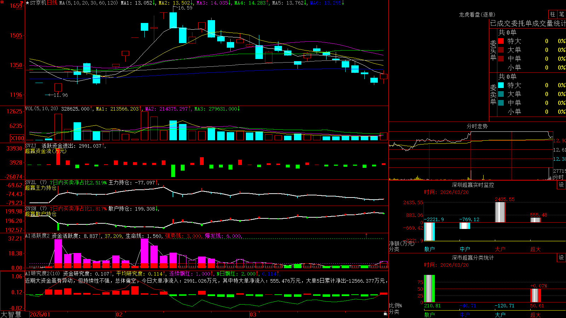Image resolution: width=566 pixels, height=318 pixels.
Task: Click the 2026/01 date marker on timeline
Action: [40, 314]
